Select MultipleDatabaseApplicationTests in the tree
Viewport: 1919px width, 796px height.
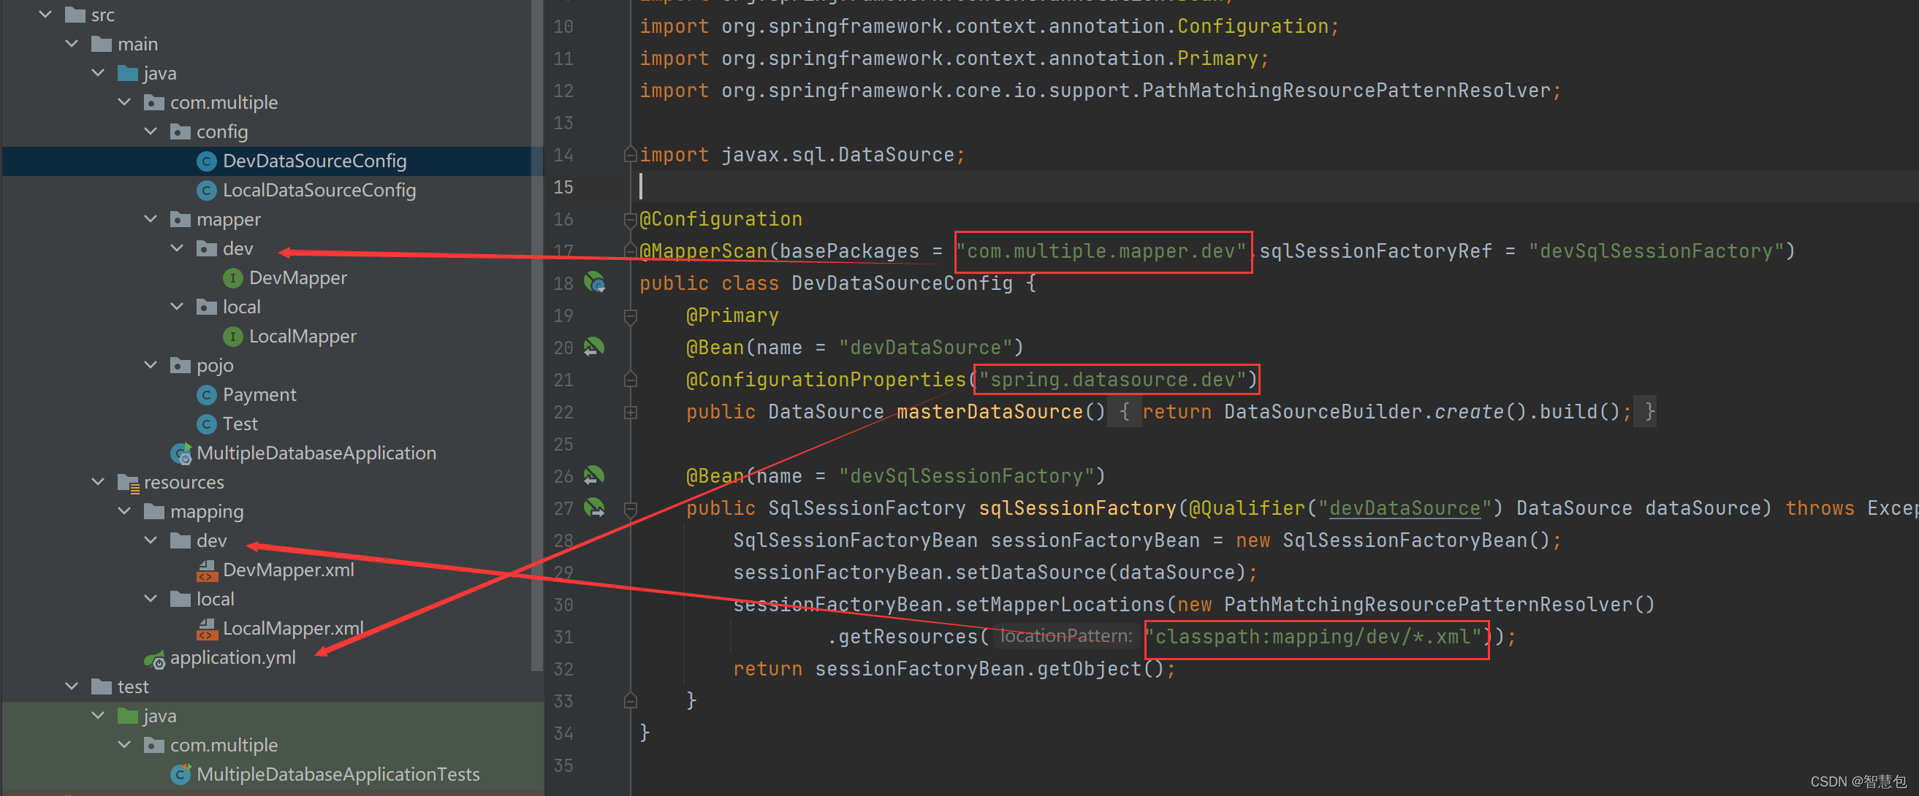[x=338, y=773]
